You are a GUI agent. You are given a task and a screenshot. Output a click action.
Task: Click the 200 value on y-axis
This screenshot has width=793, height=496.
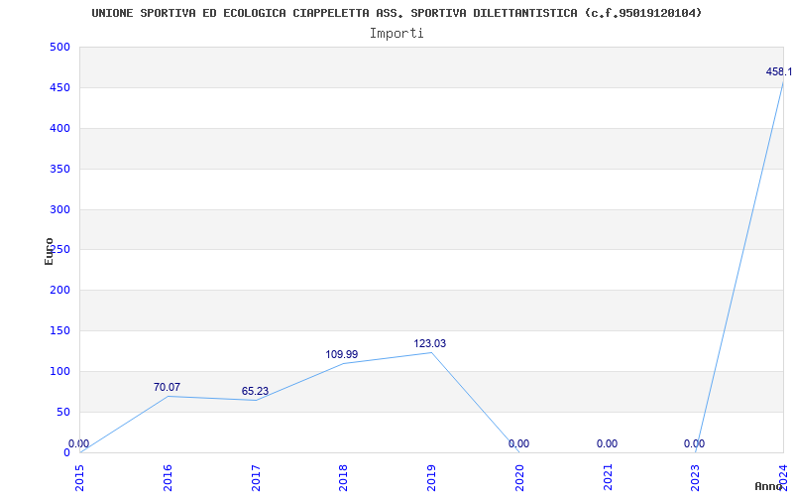click(x=59, y=290)
